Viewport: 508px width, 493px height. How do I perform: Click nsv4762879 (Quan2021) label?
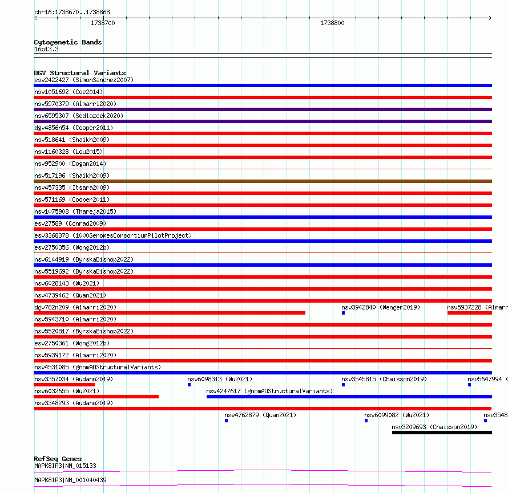click(260, 415)
